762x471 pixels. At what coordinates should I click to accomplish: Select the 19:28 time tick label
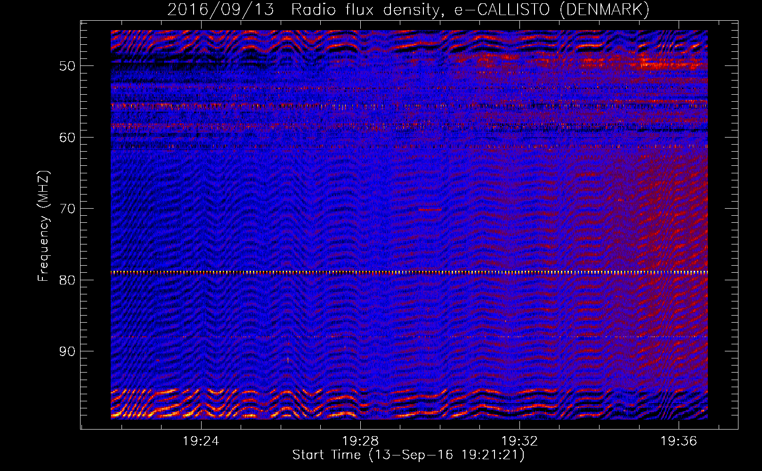coord(360,441)
